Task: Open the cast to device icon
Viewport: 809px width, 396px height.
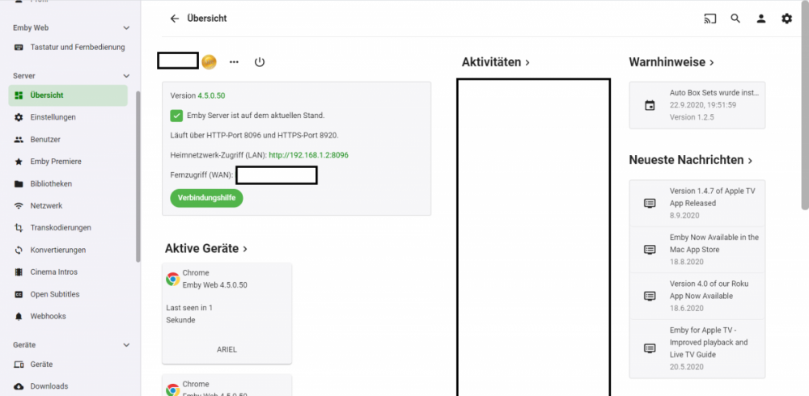Action: click(710, 19)
